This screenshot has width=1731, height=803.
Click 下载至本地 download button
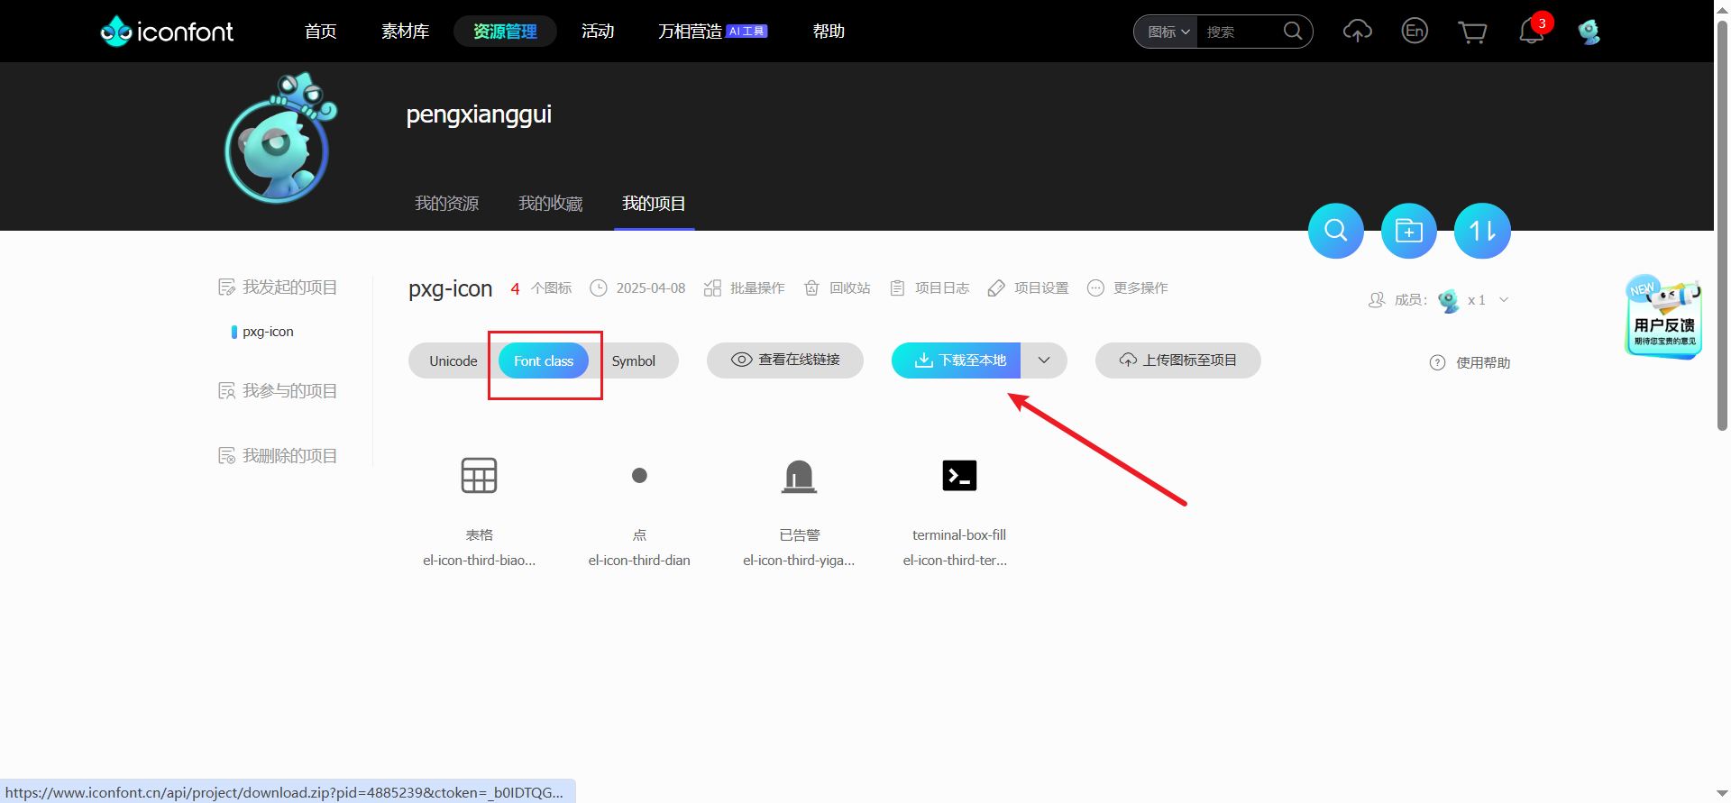[957, 360]
